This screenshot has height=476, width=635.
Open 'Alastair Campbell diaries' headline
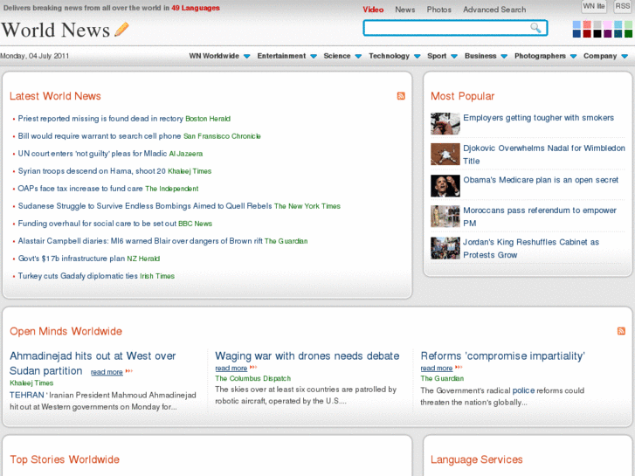click(x=140, y=241)
